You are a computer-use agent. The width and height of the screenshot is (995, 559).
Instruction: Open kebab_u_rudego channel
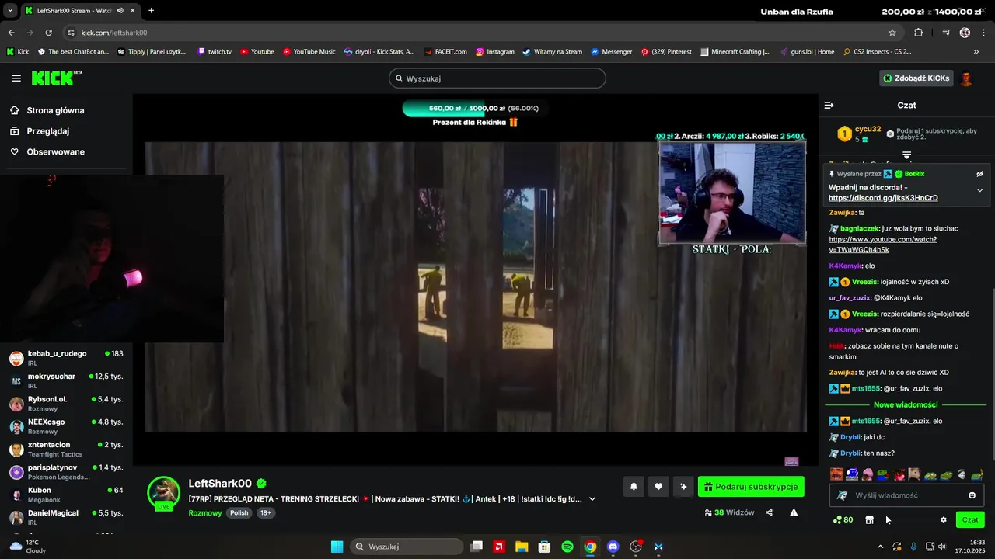pos(66,358)
